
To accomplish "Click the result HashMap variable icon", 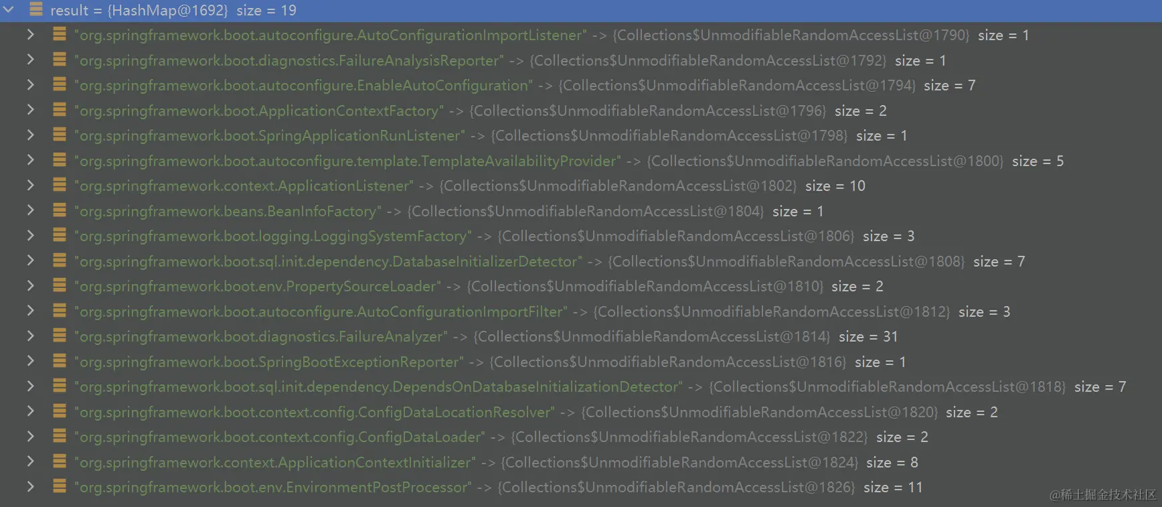I will click(36, 9).
